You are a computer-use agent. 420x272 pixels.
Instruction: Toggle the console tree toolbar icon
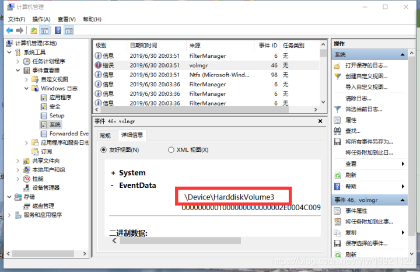click(44, 30)
